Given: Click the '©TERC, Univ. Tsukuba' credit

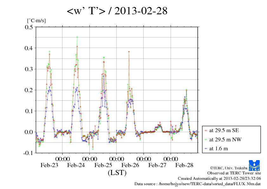Looking at the screenshot, I should (229, 168).
